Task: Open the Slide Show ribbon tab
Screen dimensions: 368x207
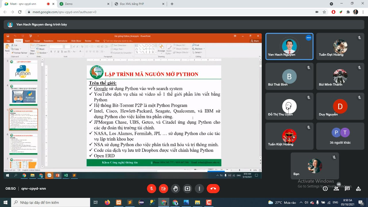Action: pos(76,41)
